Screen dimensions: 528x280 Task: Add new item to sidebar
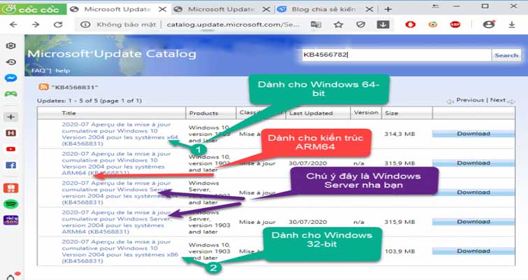tap(10, 117)
